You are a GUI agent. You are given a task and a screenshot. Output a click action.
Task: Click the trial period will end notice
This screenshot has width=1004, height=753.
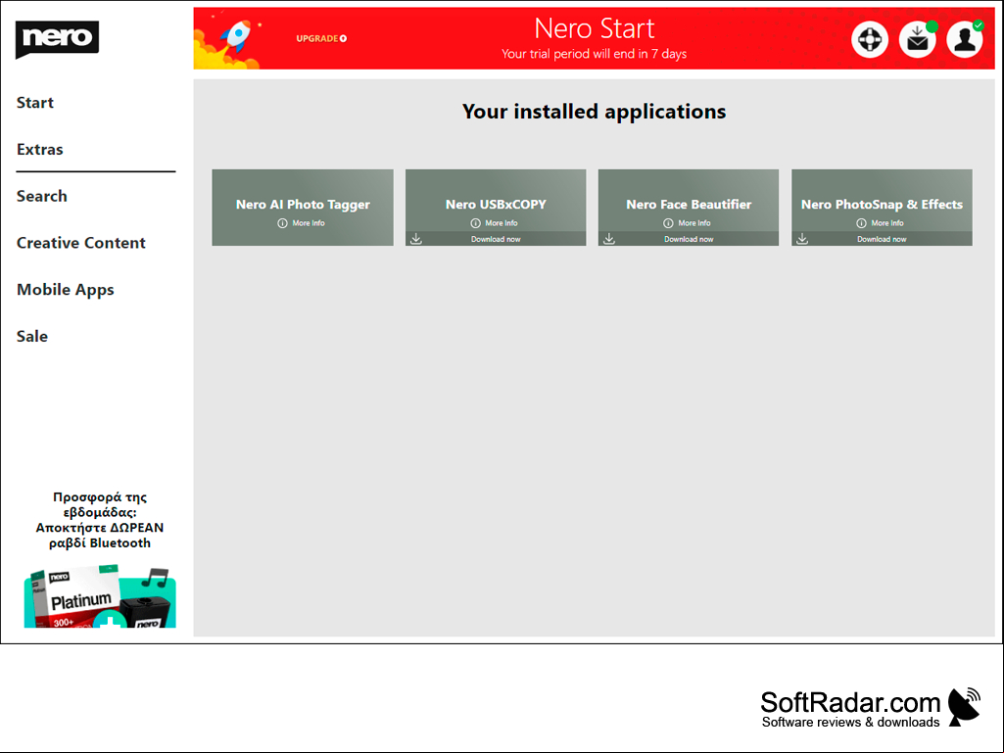pos(594,54)
